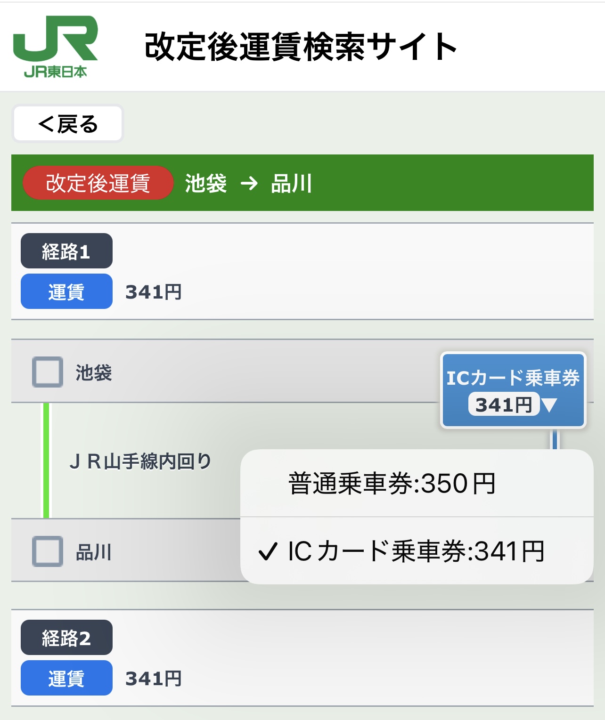Click the checkmark next to ICカード乗車券
This screenshot has width=605, height=720.
(x=267, y=551)
